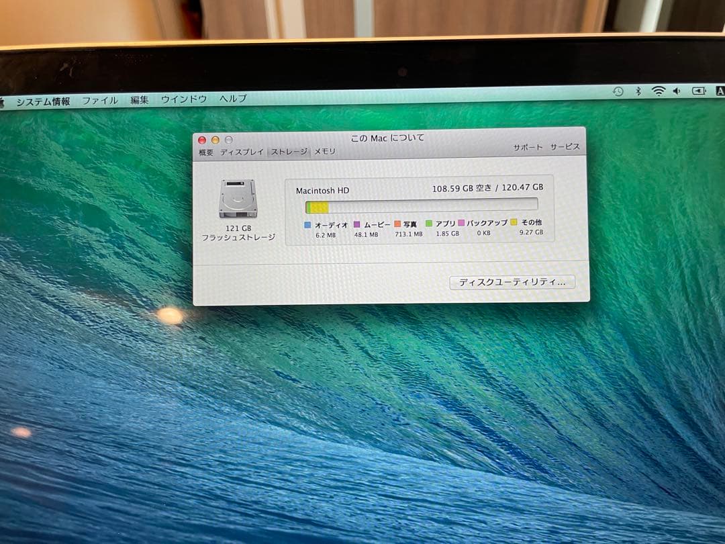Open the Wi-Fi status menu

click(x=658, y=91)
